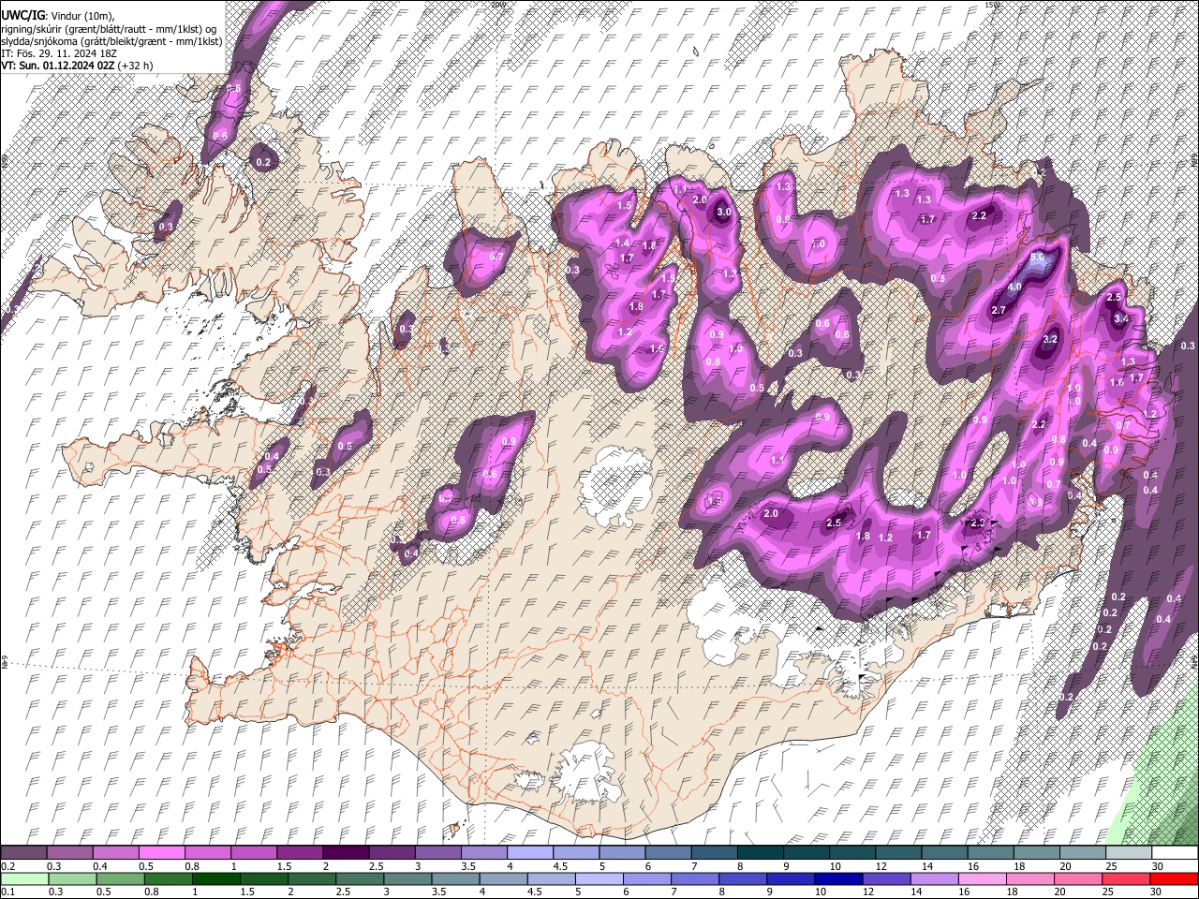1199x899 pixels.
Task: Click the upper legend swatch between 0.2 and 0.3
Action: [24, 853]
